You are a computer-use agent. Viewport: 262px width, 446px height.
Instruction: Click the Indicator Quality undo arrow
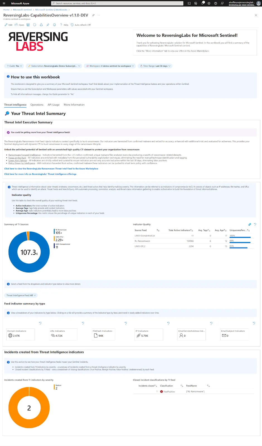(x=255, y=224)
